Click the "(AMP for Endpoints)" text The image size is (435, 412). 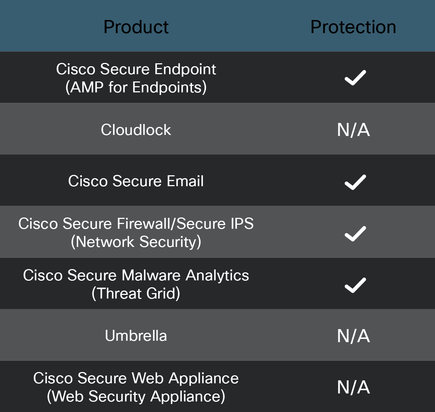coord(136,87)
